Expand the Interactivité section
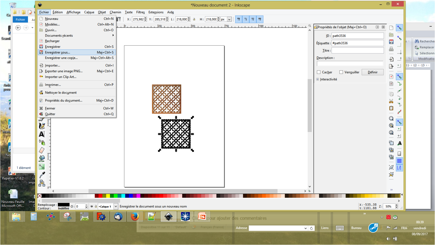This screenshot has height=245, width=435. [318, 79]
